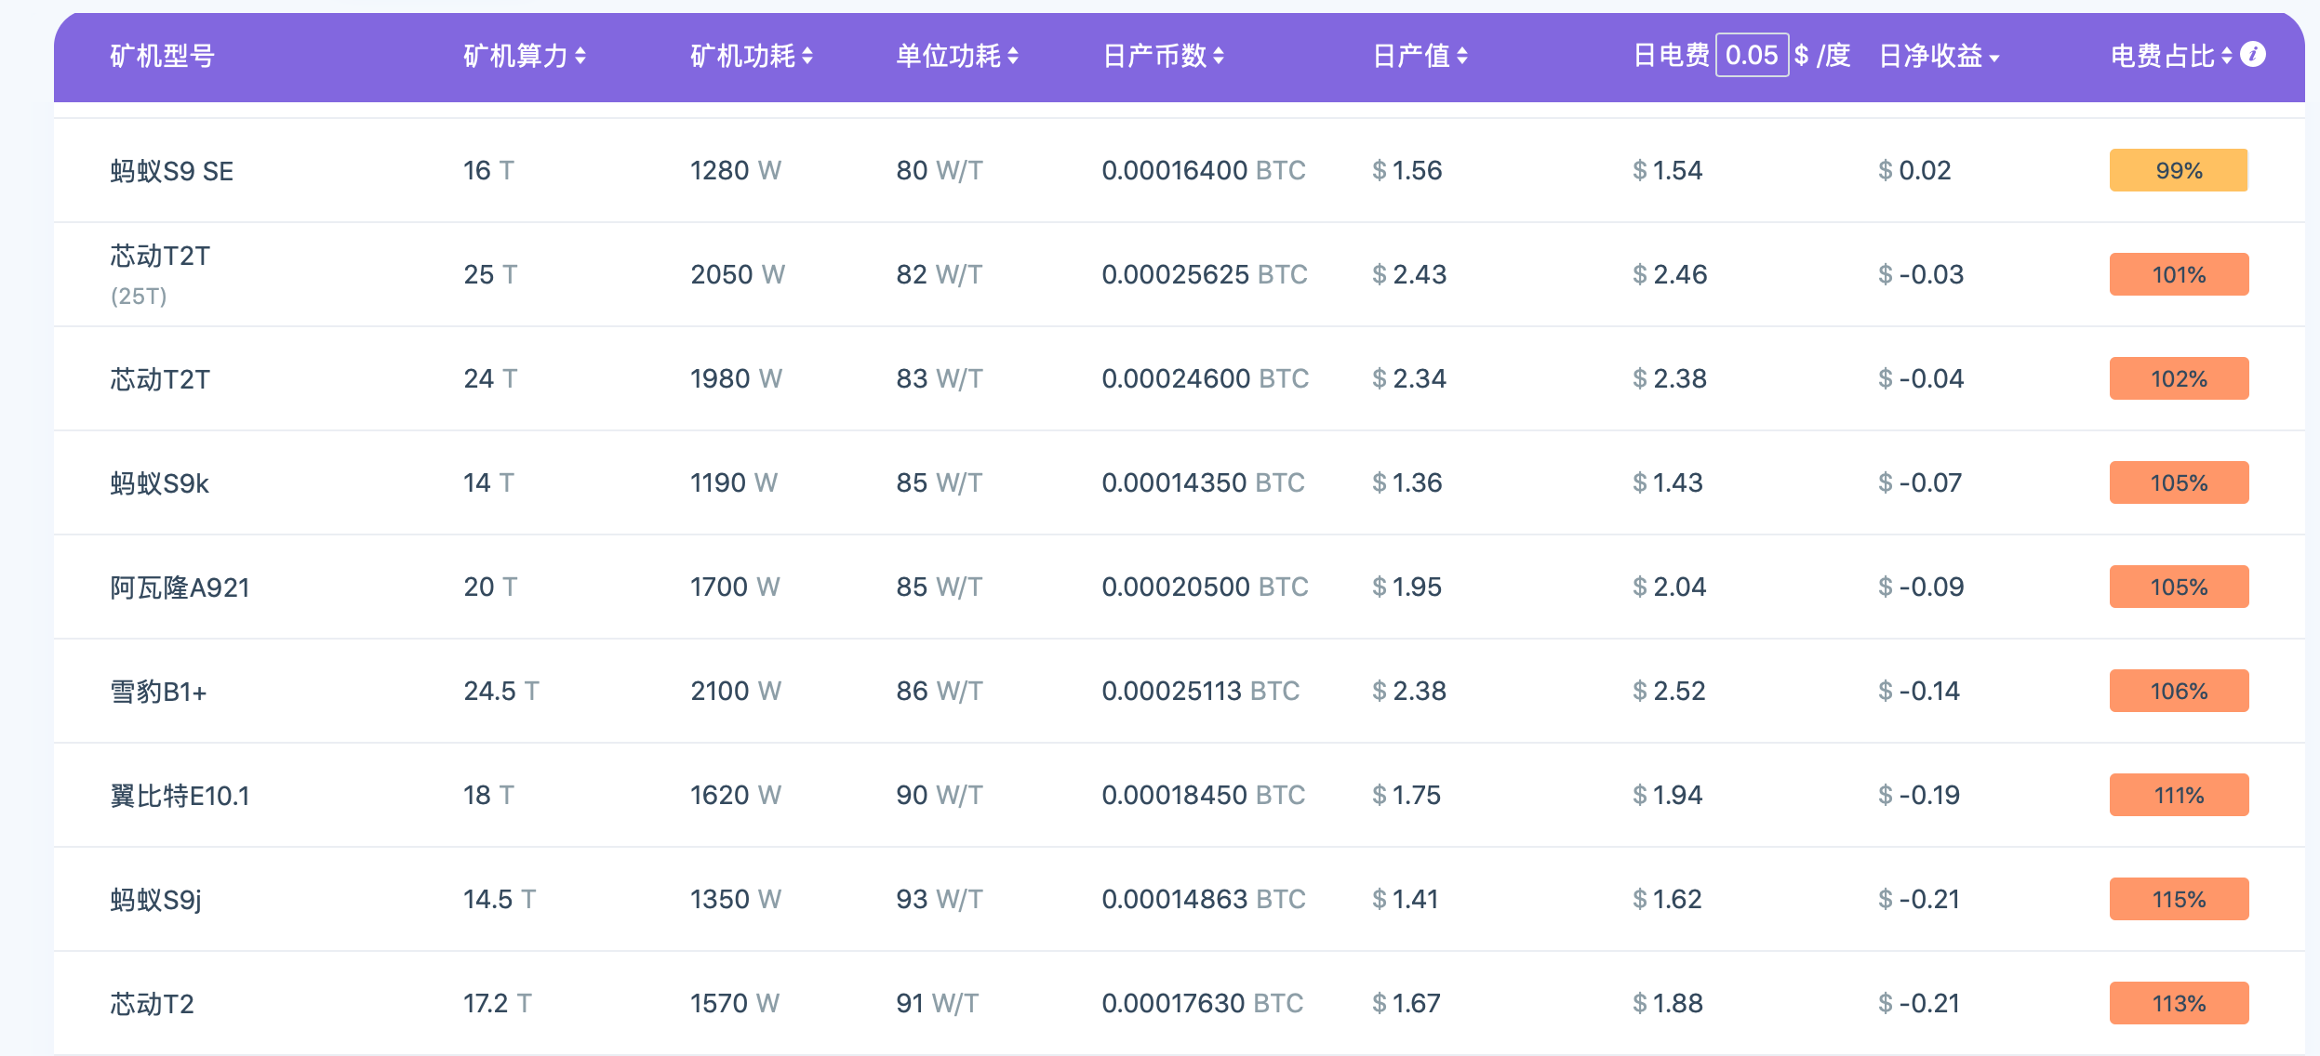Click the yellow 99% ratio badge
The image size is (2320, 1056).
[2178, 171]
